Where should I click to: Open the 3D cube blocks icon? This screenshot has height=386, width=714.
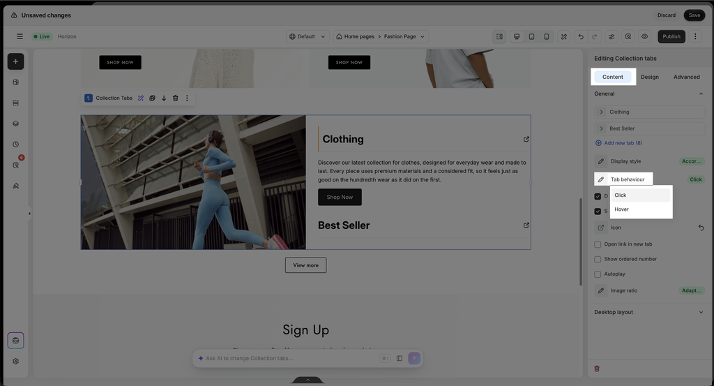pos(15,124)
